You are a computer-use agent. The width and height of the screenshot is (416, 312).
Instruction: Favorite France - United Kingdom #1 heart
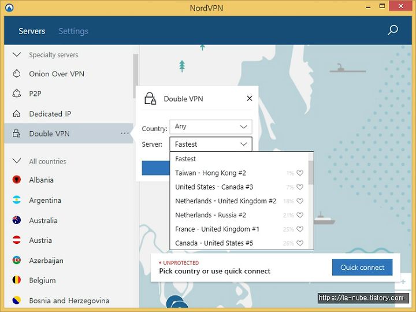(x=300, y=229)
